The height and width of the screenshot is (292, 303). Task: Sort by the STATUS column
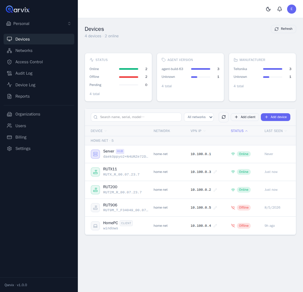point(239,131)
